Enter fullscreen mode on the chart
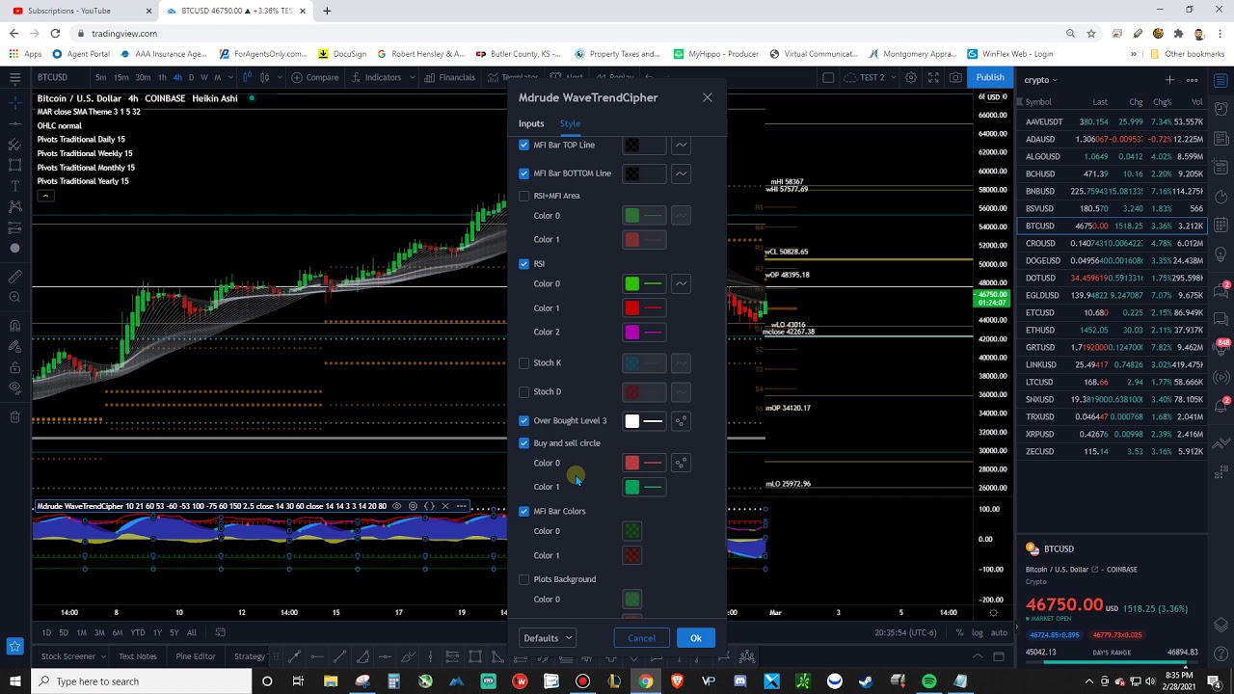 [933, 77]
